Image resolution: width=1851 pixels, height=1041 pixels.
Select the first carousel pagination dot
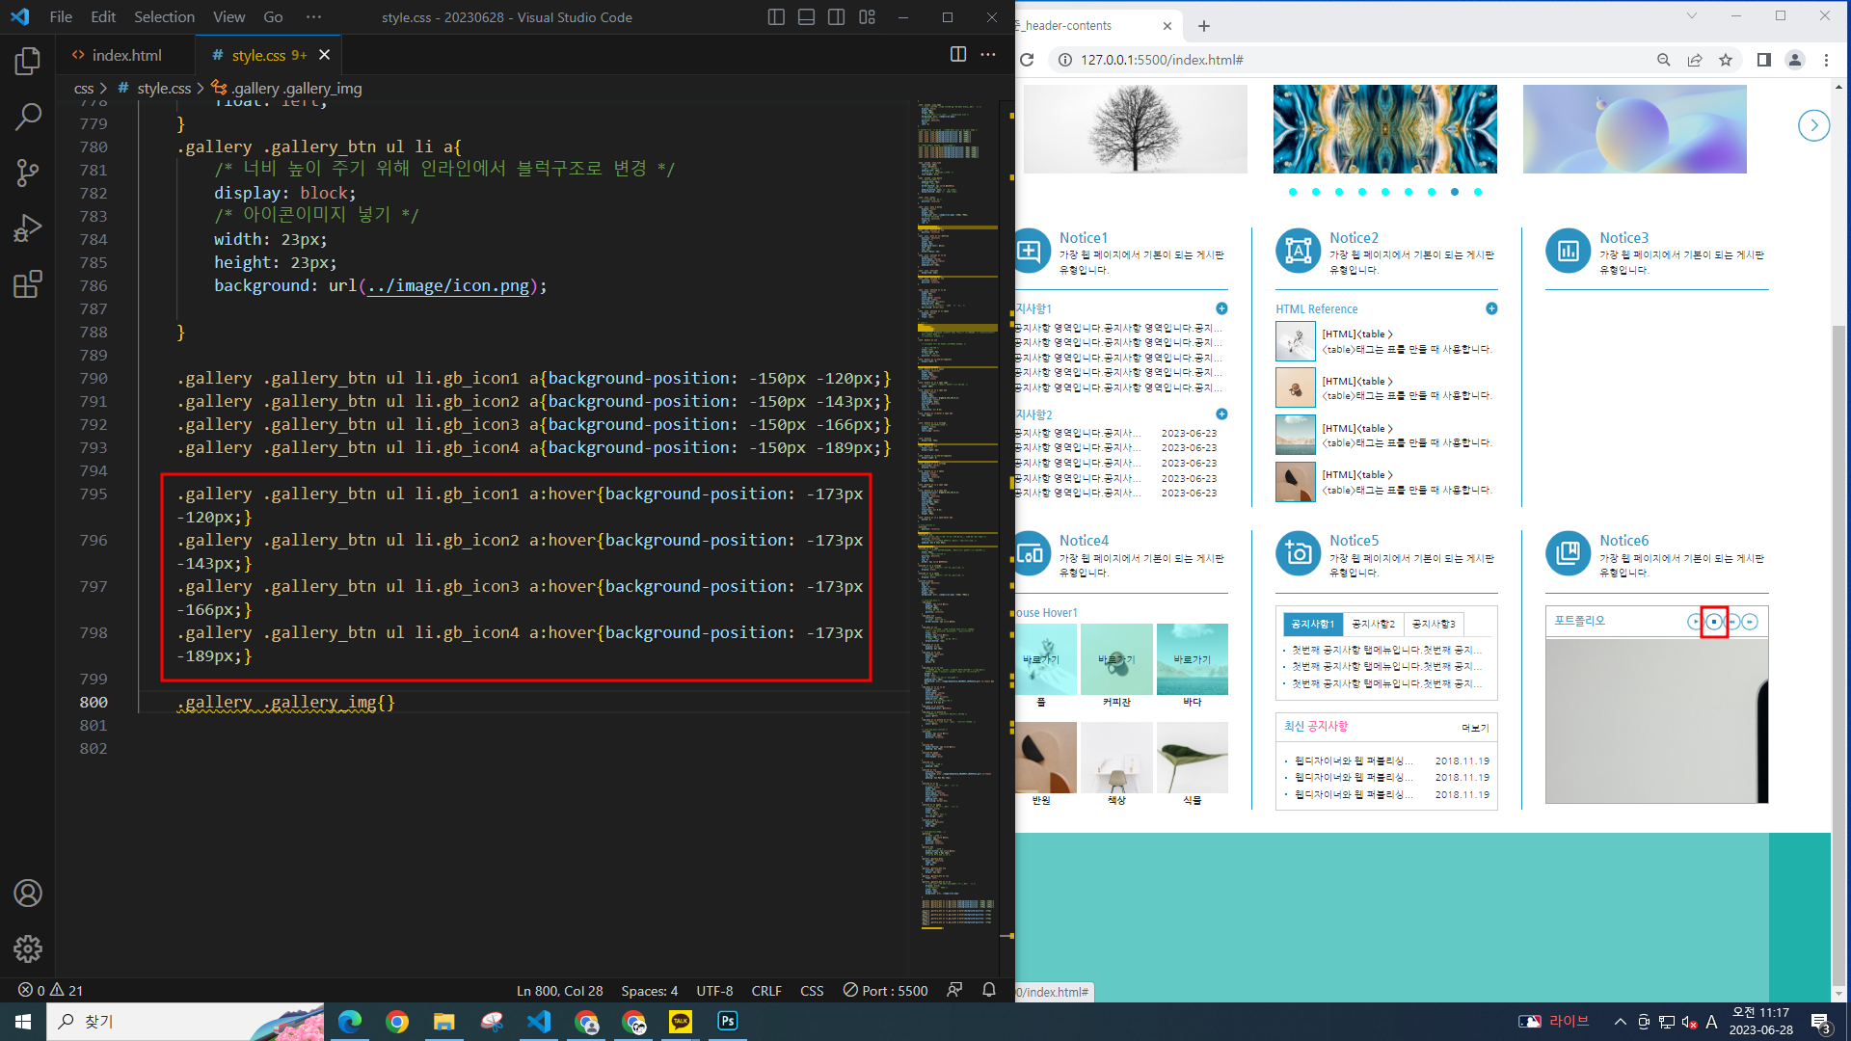(x=1293, y=192)
